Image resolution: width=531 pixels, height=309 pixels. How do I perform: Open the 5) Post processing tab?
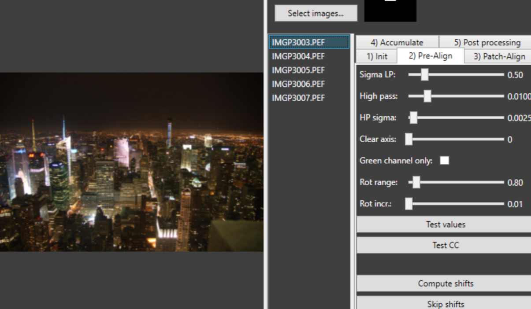(x=486, y=42)
